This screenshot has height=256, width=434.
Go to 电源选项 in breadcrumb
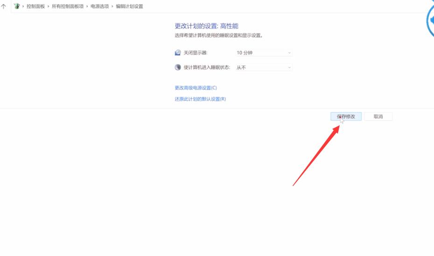point(100,7)
